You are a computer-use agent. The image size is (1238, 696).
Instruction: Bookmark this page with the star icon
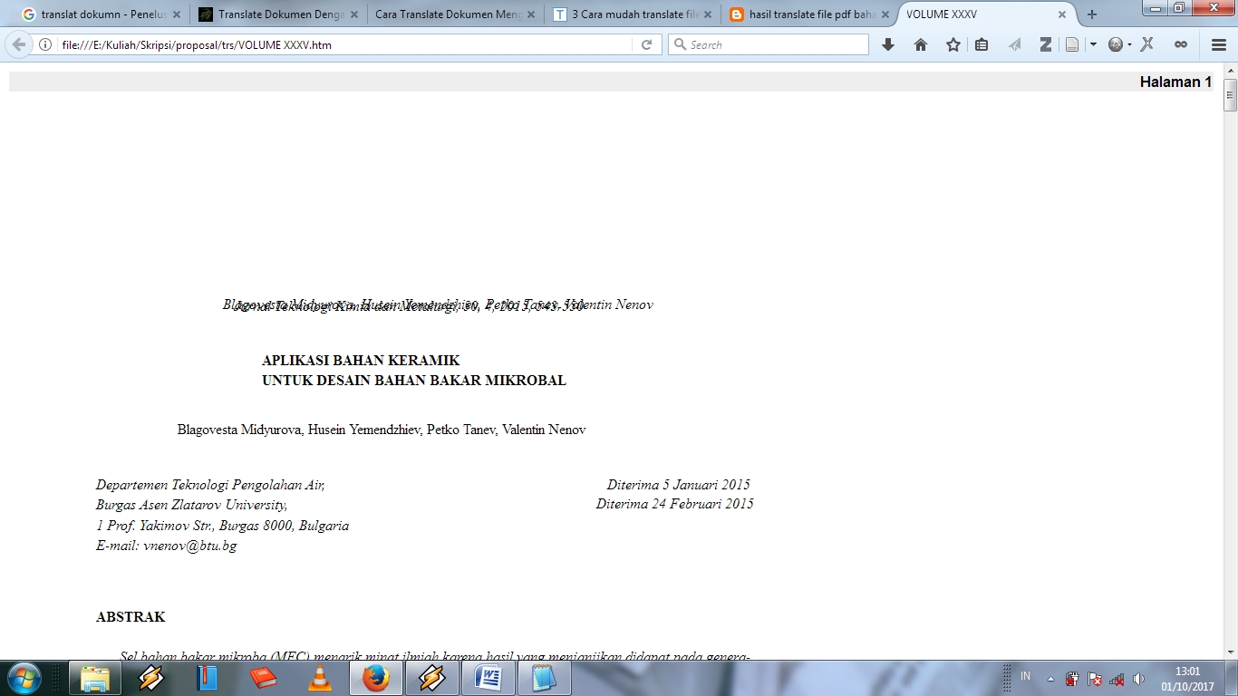click(953, 44)
